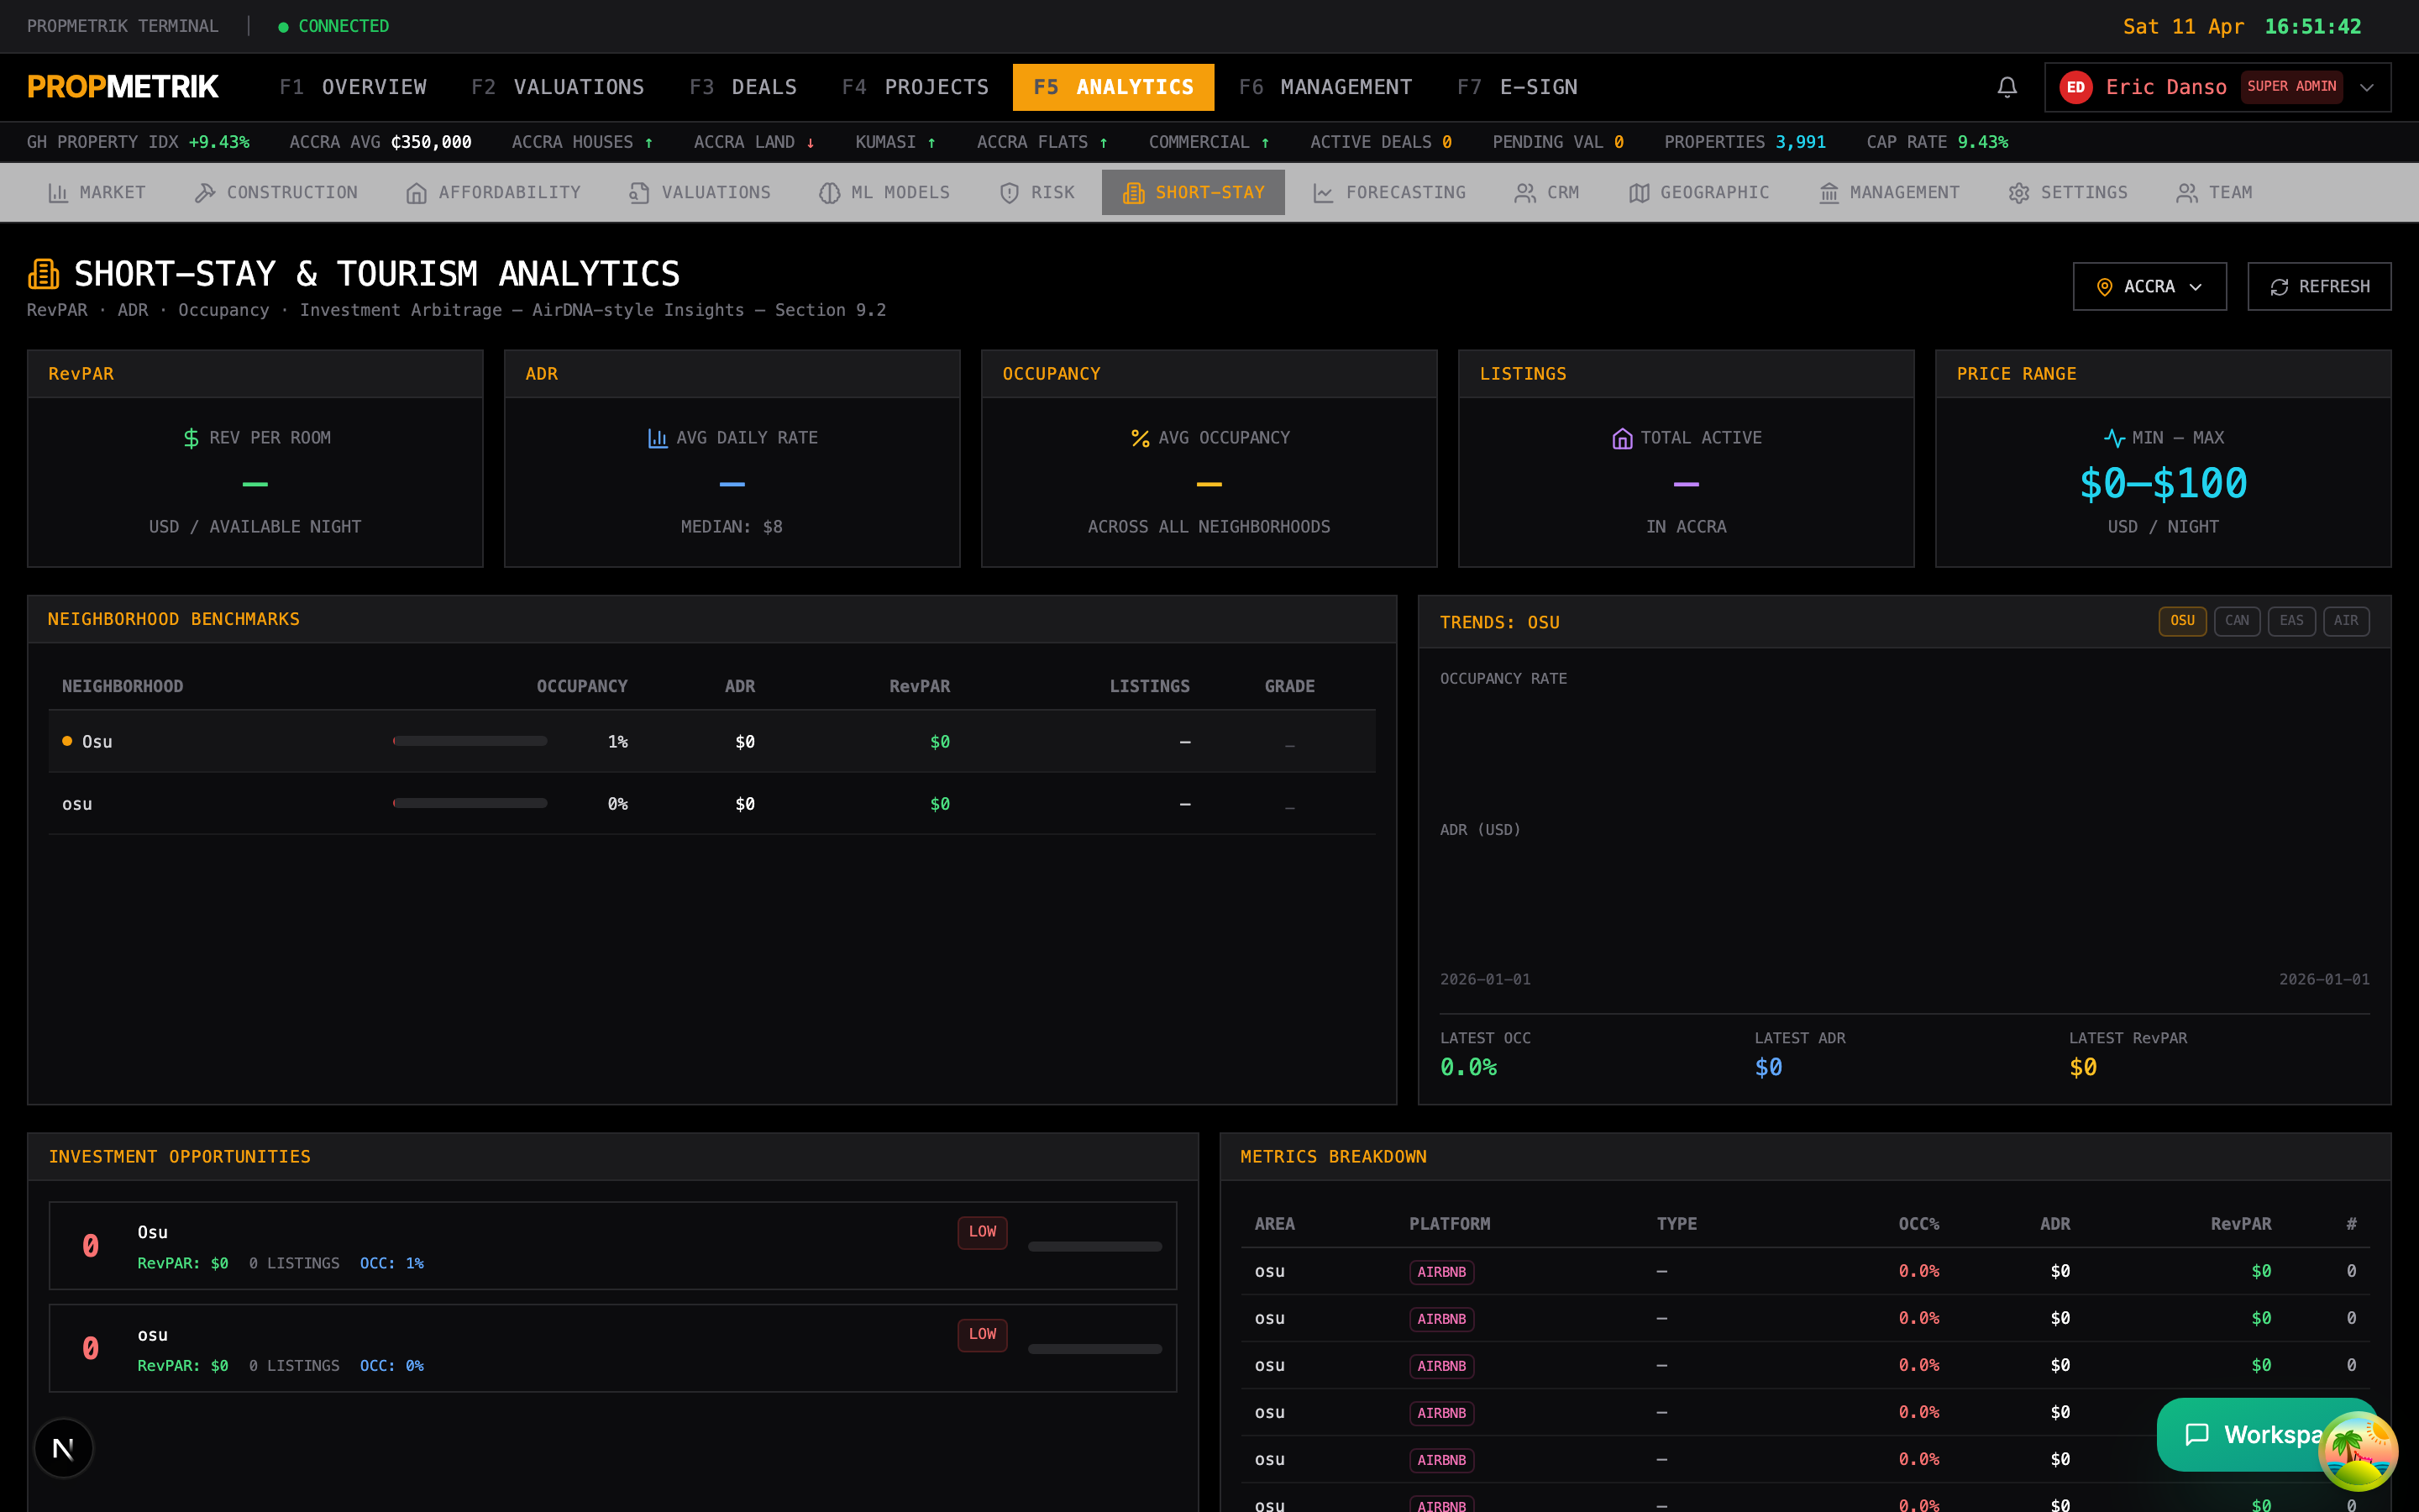This screenshot has height=1512, width=2419.
Task: Go to F7 E-Sign
Action: click(1516, 87)
